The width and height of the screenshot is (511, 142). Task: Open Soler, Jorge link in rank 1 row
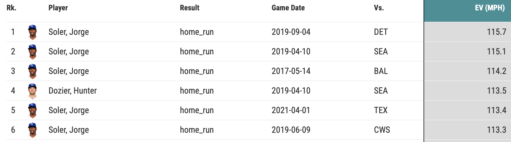point(69,32)
